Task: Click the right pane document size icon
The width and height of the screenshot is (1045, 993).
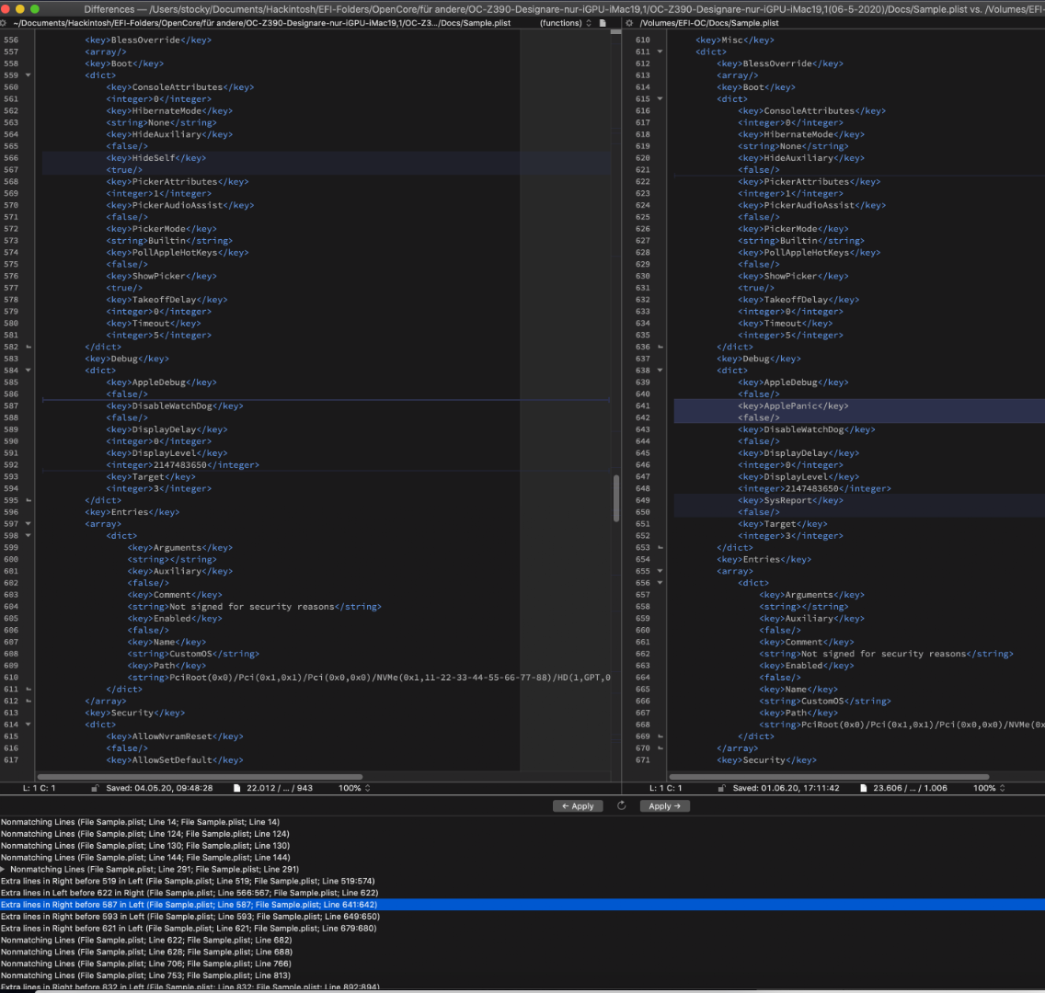Action: pos(862,788)
